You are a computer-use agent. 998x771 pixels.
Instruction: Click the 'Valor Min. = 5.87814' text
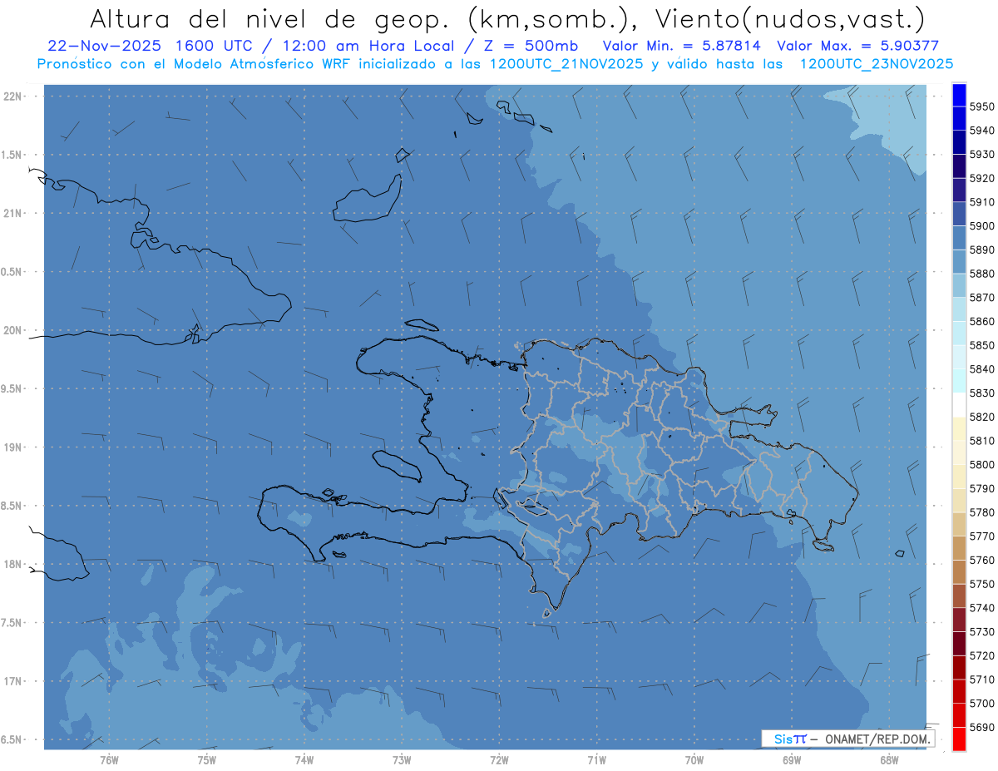click(681, 47)
